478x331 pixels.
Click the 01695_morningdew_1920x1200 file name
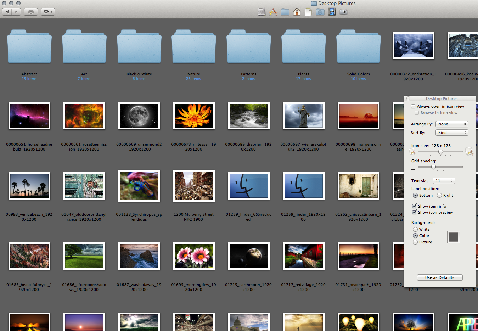click(x=194, y=287)
